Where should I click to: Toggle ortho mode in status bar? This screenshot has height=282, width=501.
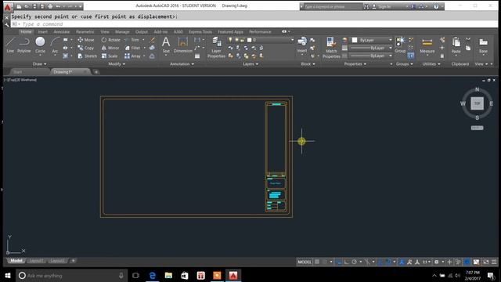[347, 262]
